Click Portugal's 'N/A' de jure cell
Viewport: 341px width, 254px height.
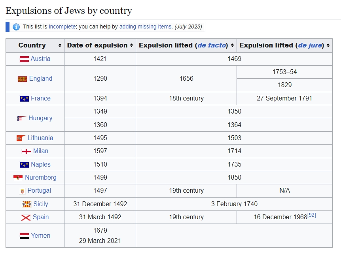pos(285,191)
